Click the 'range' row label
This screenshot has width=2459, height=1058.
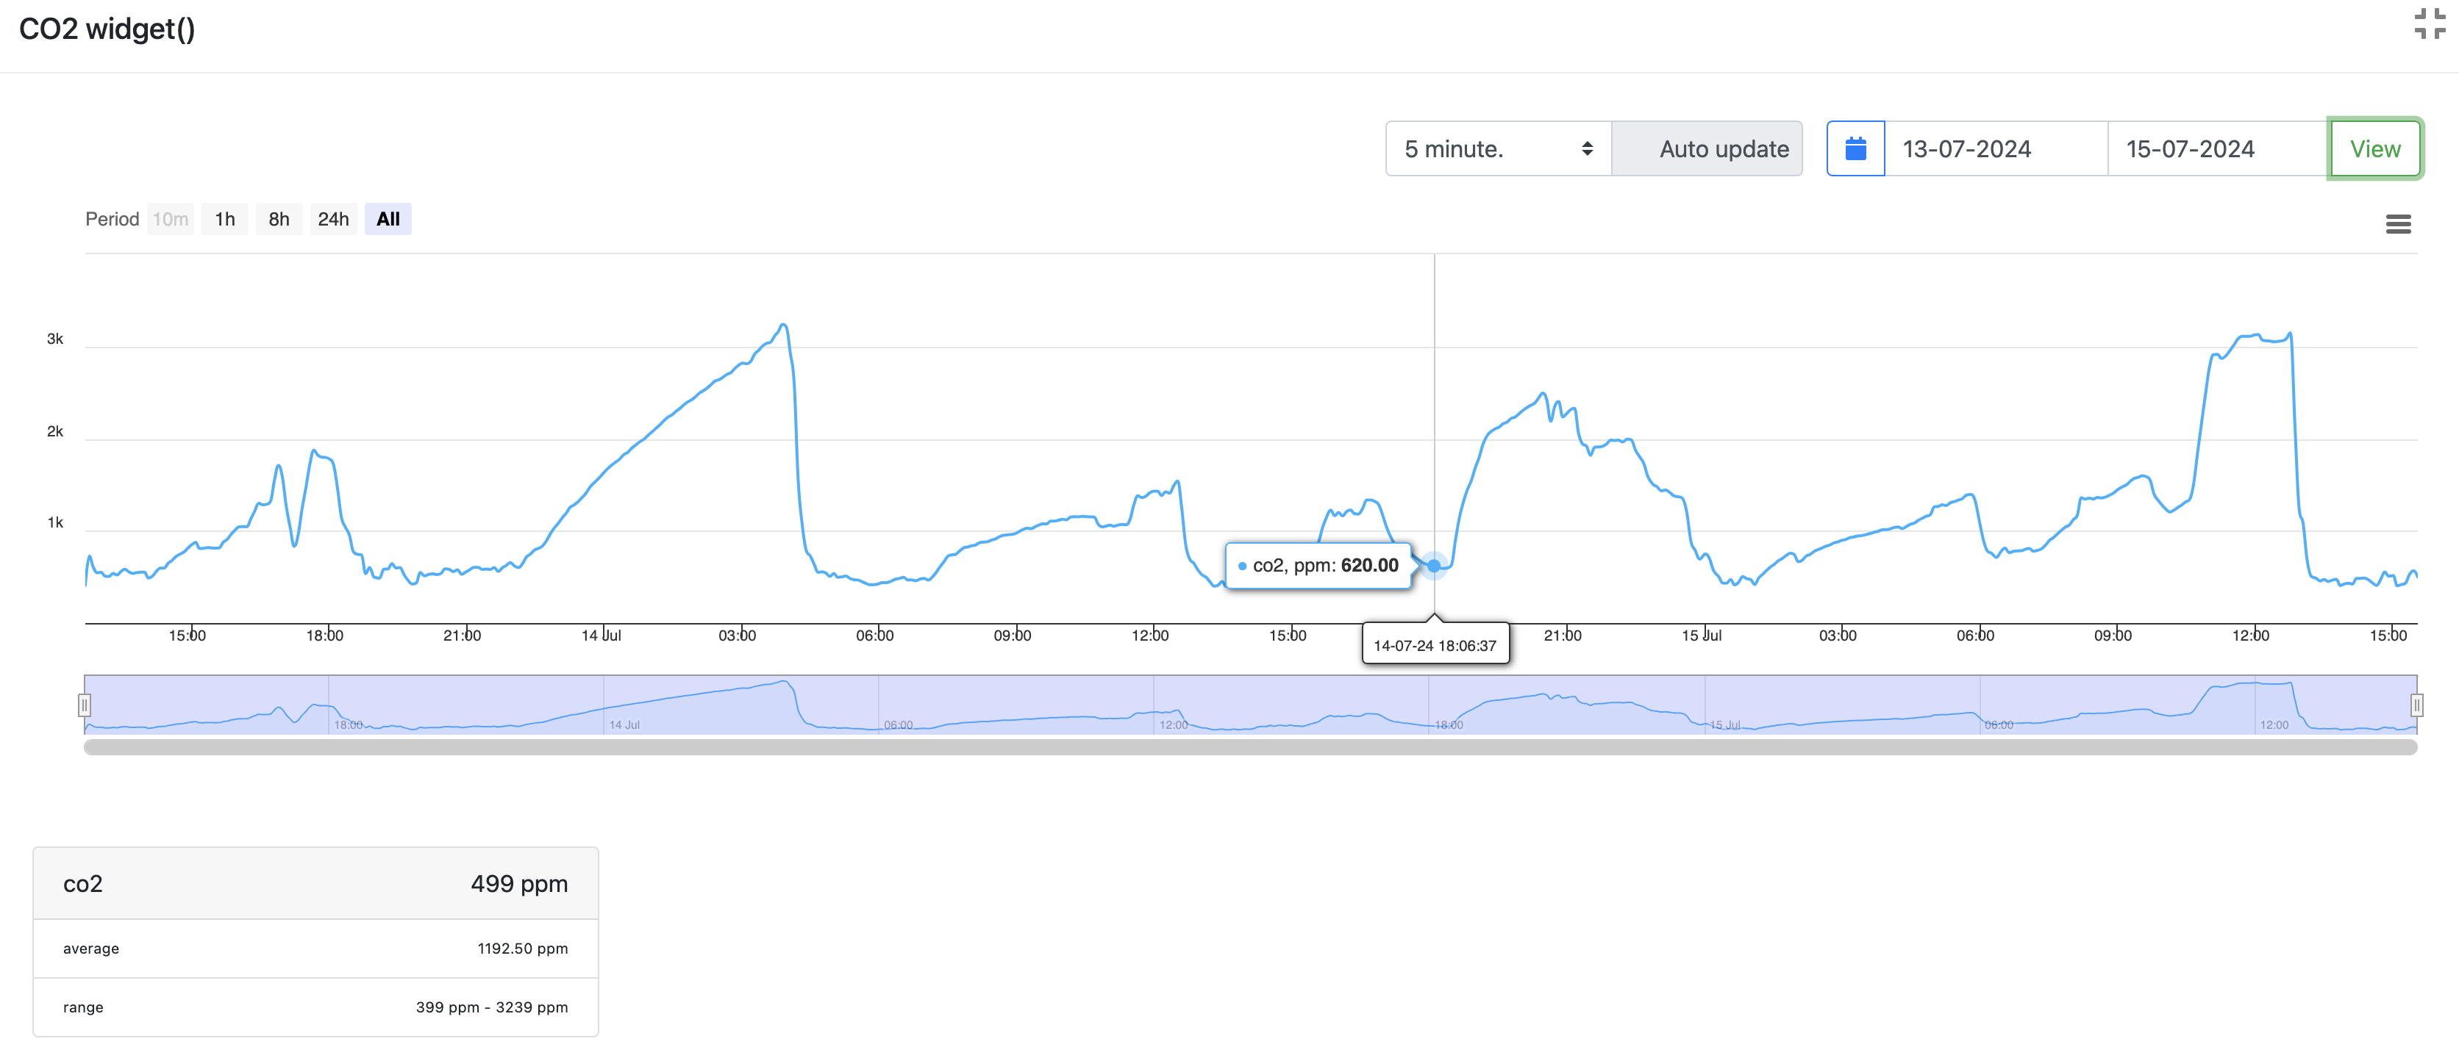click(x=83, y=1007)
